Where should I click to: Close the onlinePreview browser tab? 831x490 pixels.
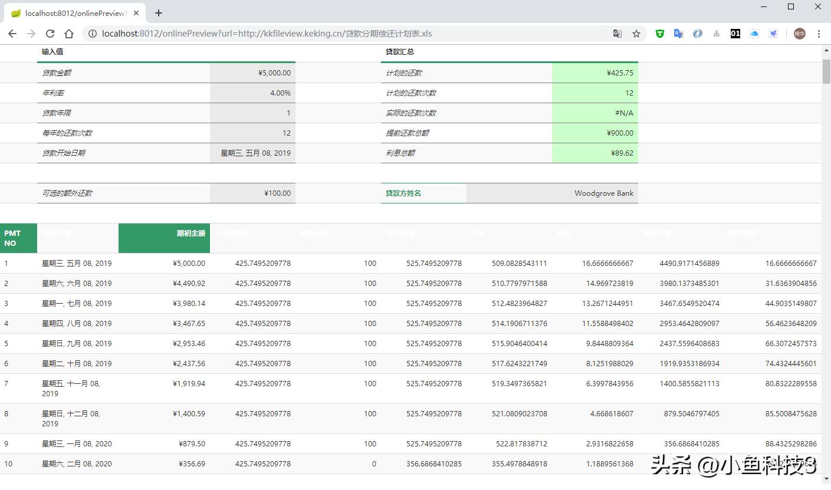point(137,13)
